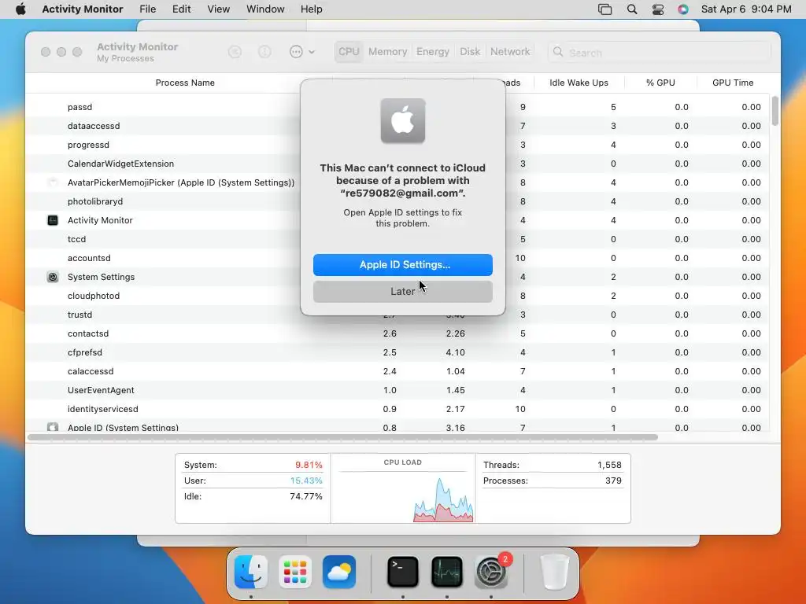Viewport: 806px width, 604px height.
Task: Click the System CPU percentage value
Action: click(309, 465)
